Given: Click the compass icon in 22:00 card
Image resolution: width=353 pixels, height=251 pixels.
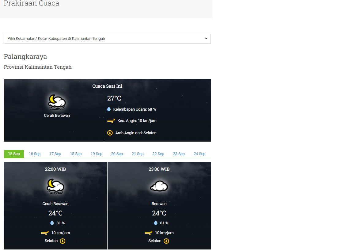Looking at the screenshot, I should (x=63, y=241).
